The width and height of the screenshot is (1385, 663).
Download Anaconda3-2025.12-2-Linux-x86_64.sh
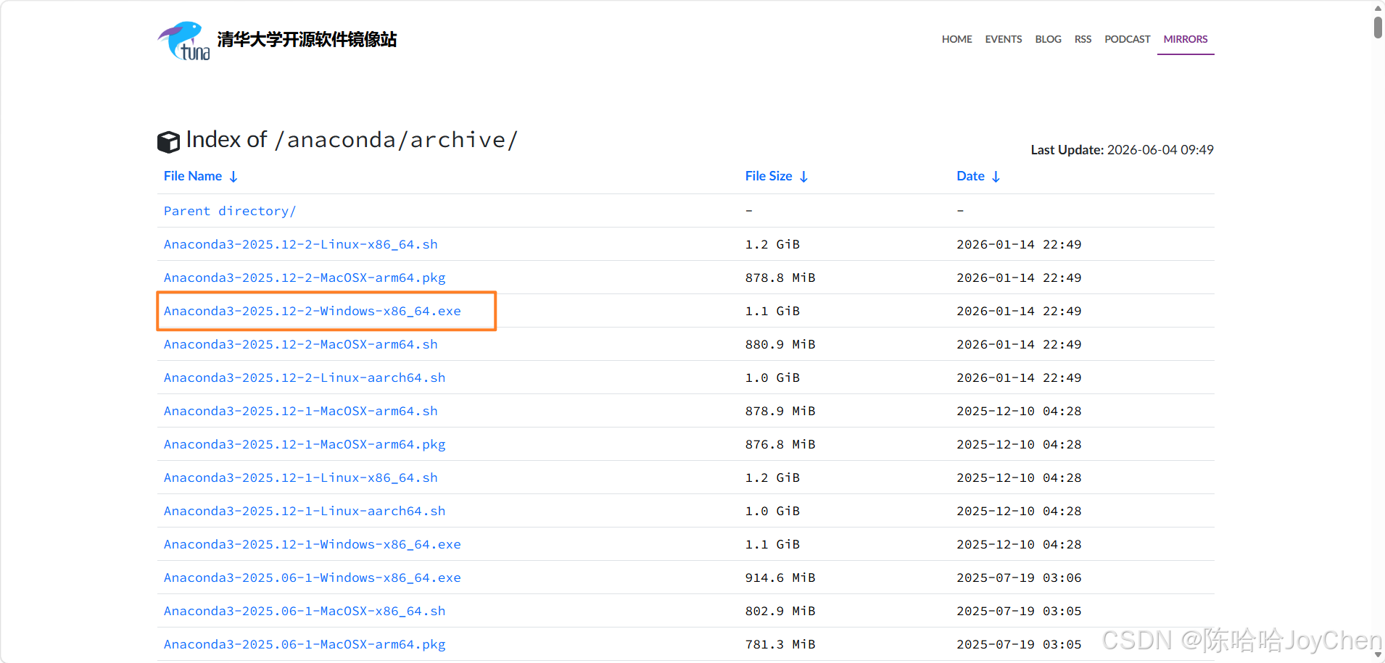pyautogui.click(x=301, y=244)
